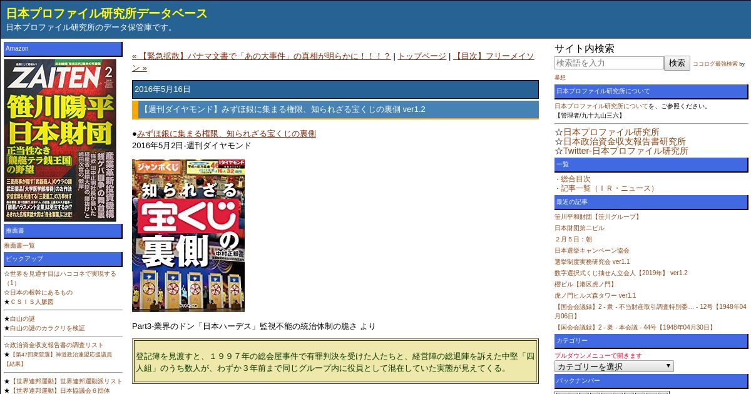Open the 暴想 link below search
This screenshot has width=751, height=394.
tap(560, 78)
